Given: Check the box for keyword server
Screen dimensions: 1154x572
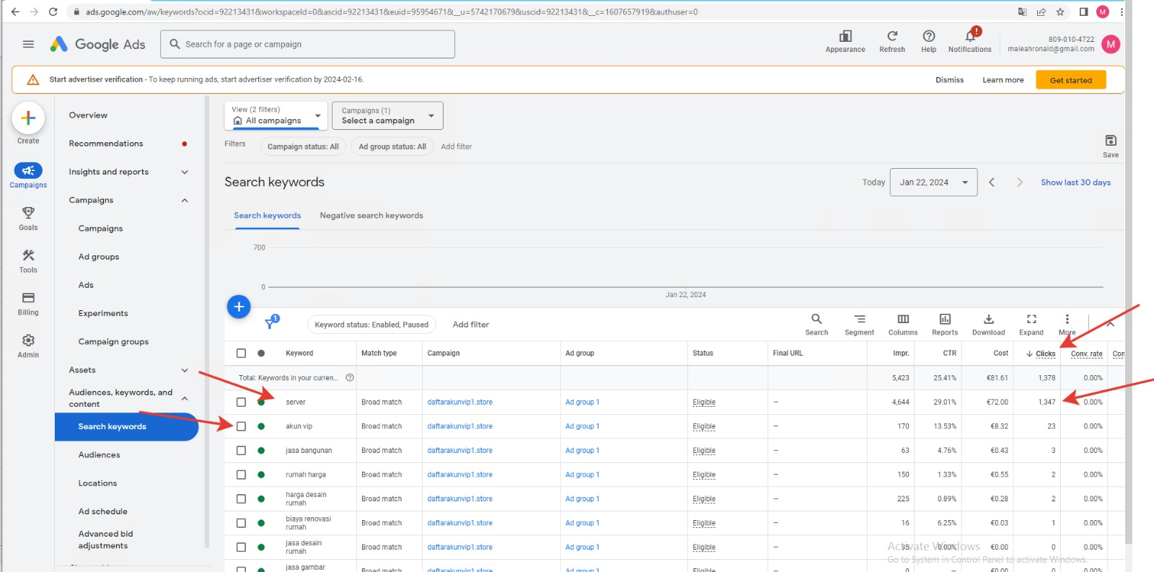Looking at the screenshot, I should point(241,402).
